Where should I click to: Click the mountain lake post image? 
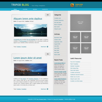(31, 30)
